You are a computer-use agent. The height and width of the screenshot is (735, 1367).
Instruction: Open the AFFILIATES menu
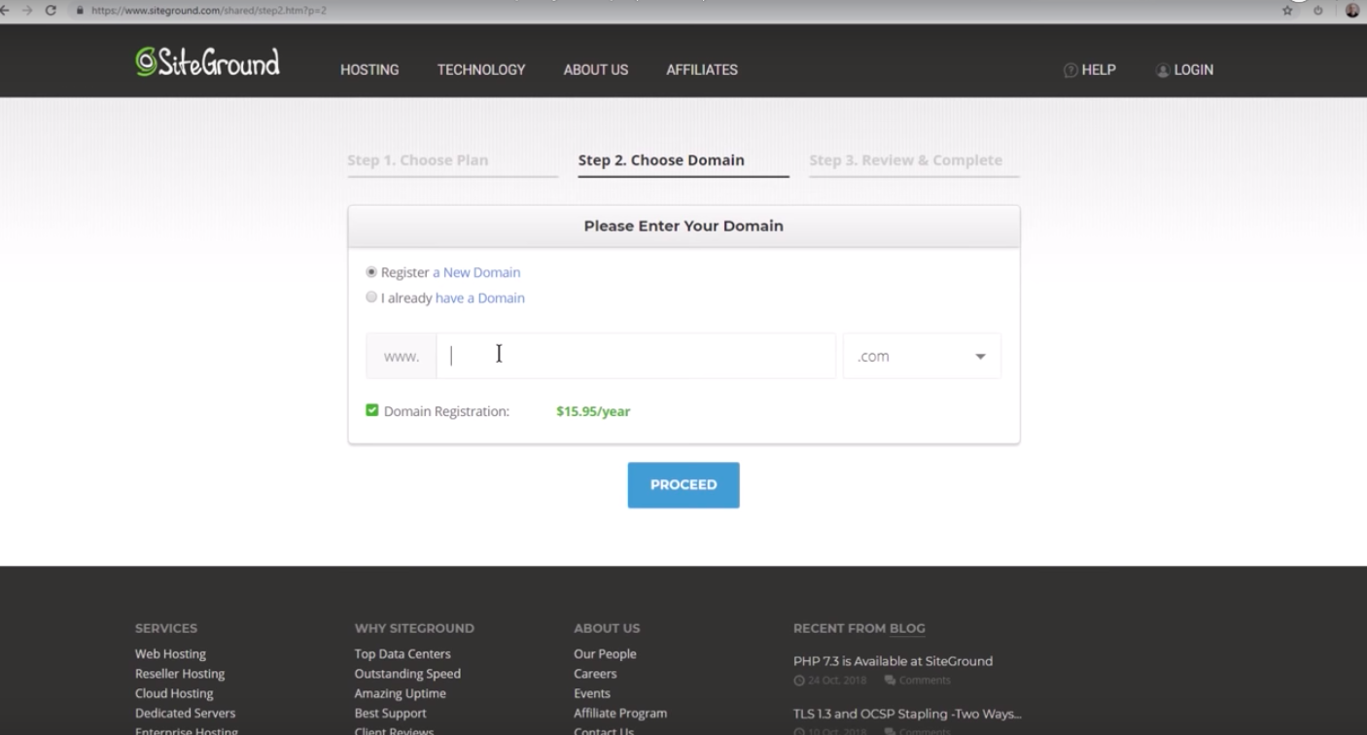point(702,70)
